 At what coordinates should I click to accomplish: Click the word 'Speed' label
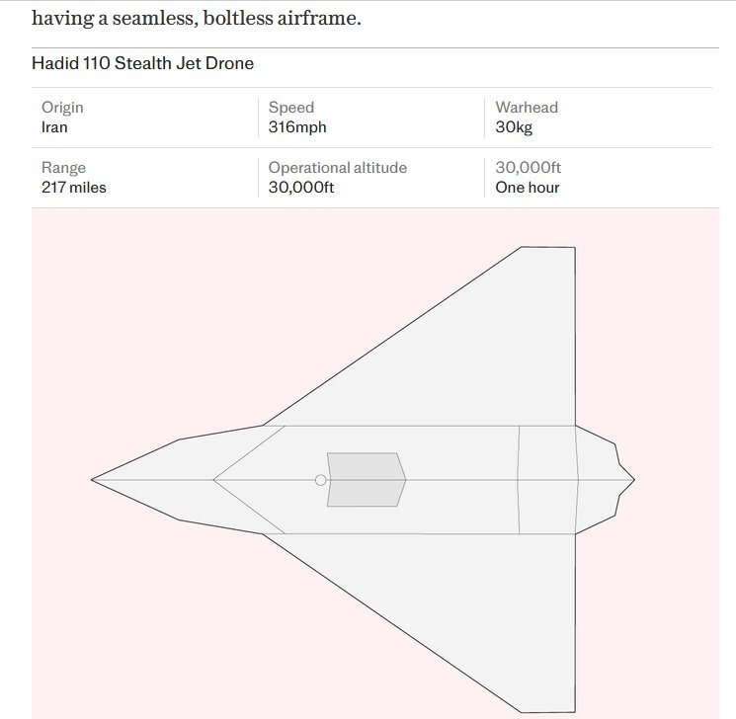pyautogui.click(x=291, y=107)
